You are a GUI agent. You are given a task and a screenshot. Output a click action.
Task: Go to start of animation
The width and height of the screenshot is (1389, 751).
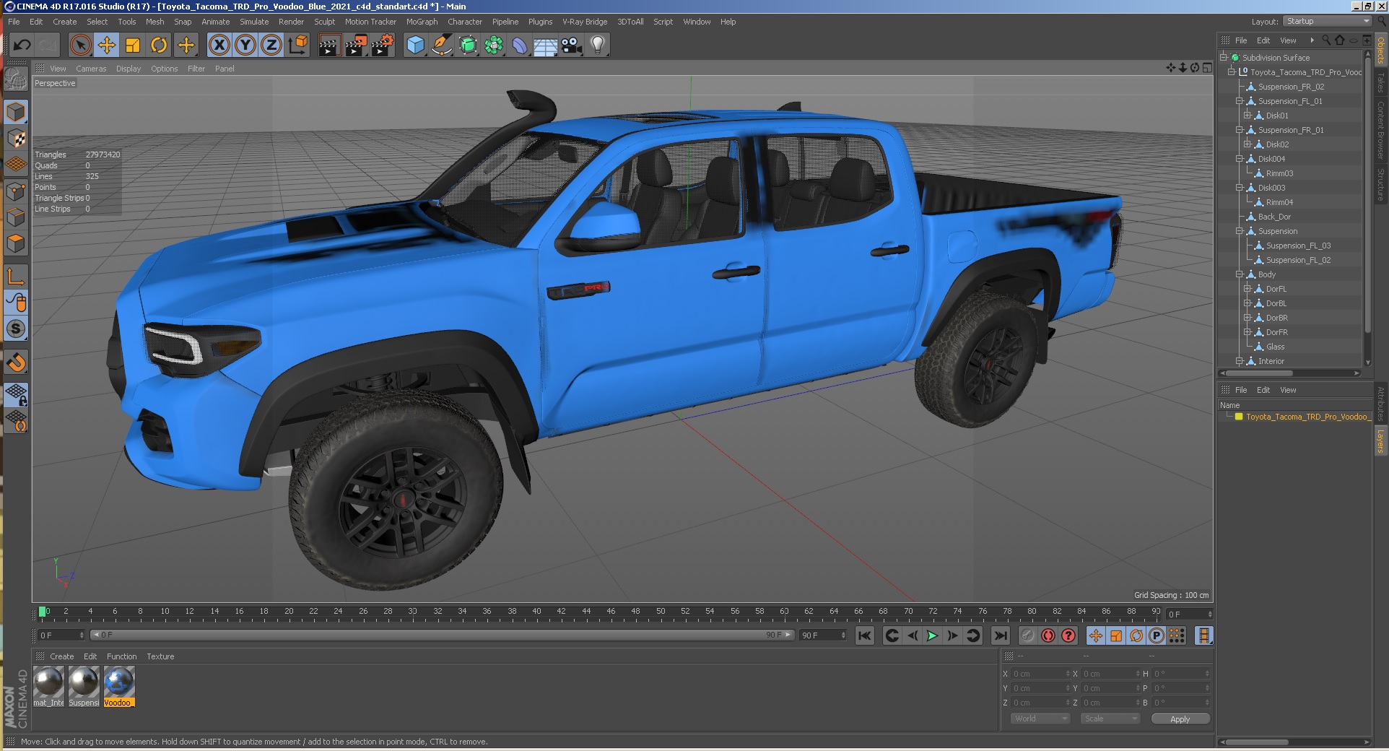(x=864, y=635)
